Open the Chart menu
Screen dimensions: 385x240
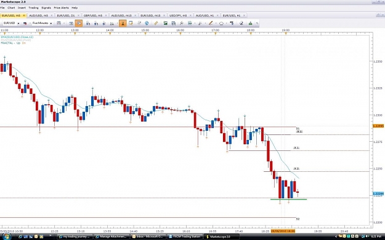tap(11, 8)
